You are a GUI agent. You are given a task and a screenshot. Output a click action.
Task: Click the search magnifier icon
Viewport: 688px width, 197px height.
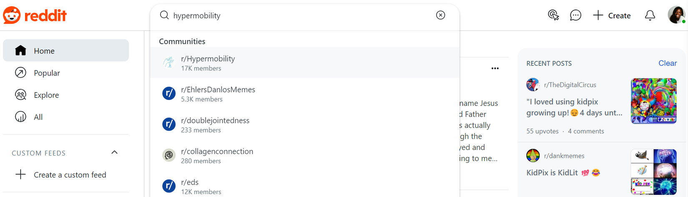(x=164, y=15)
